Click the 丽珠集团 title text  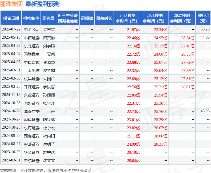(x=11, y=4)
